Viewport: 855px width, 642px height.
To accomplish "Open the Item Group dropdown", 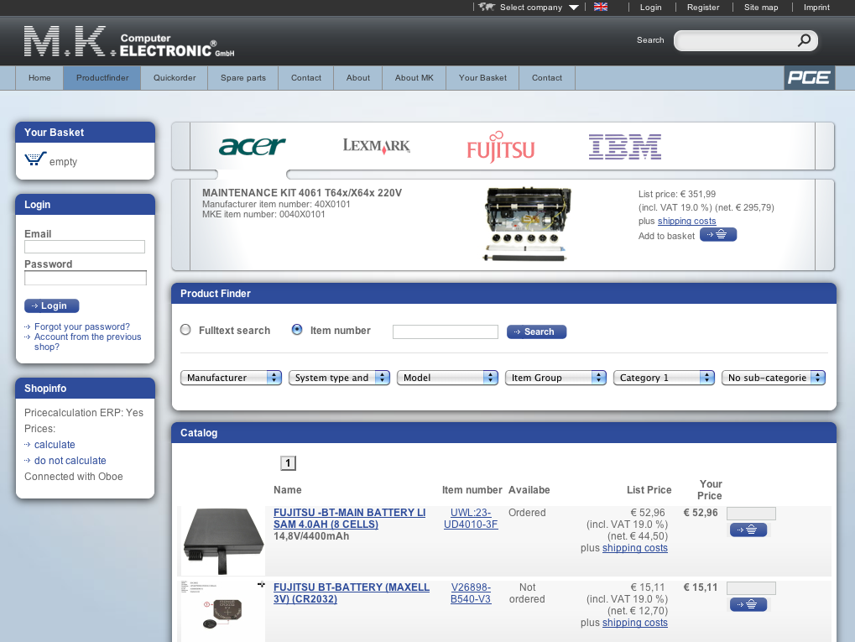I will 555,378.
